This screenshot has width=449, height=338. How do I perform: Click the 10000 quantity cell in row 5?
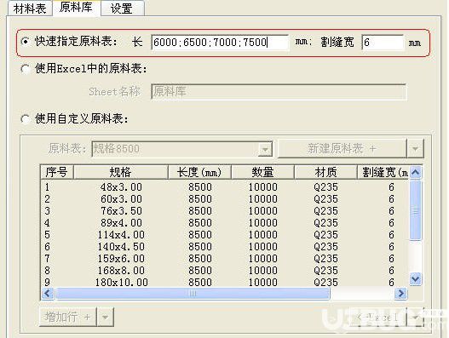pos(263,235)
